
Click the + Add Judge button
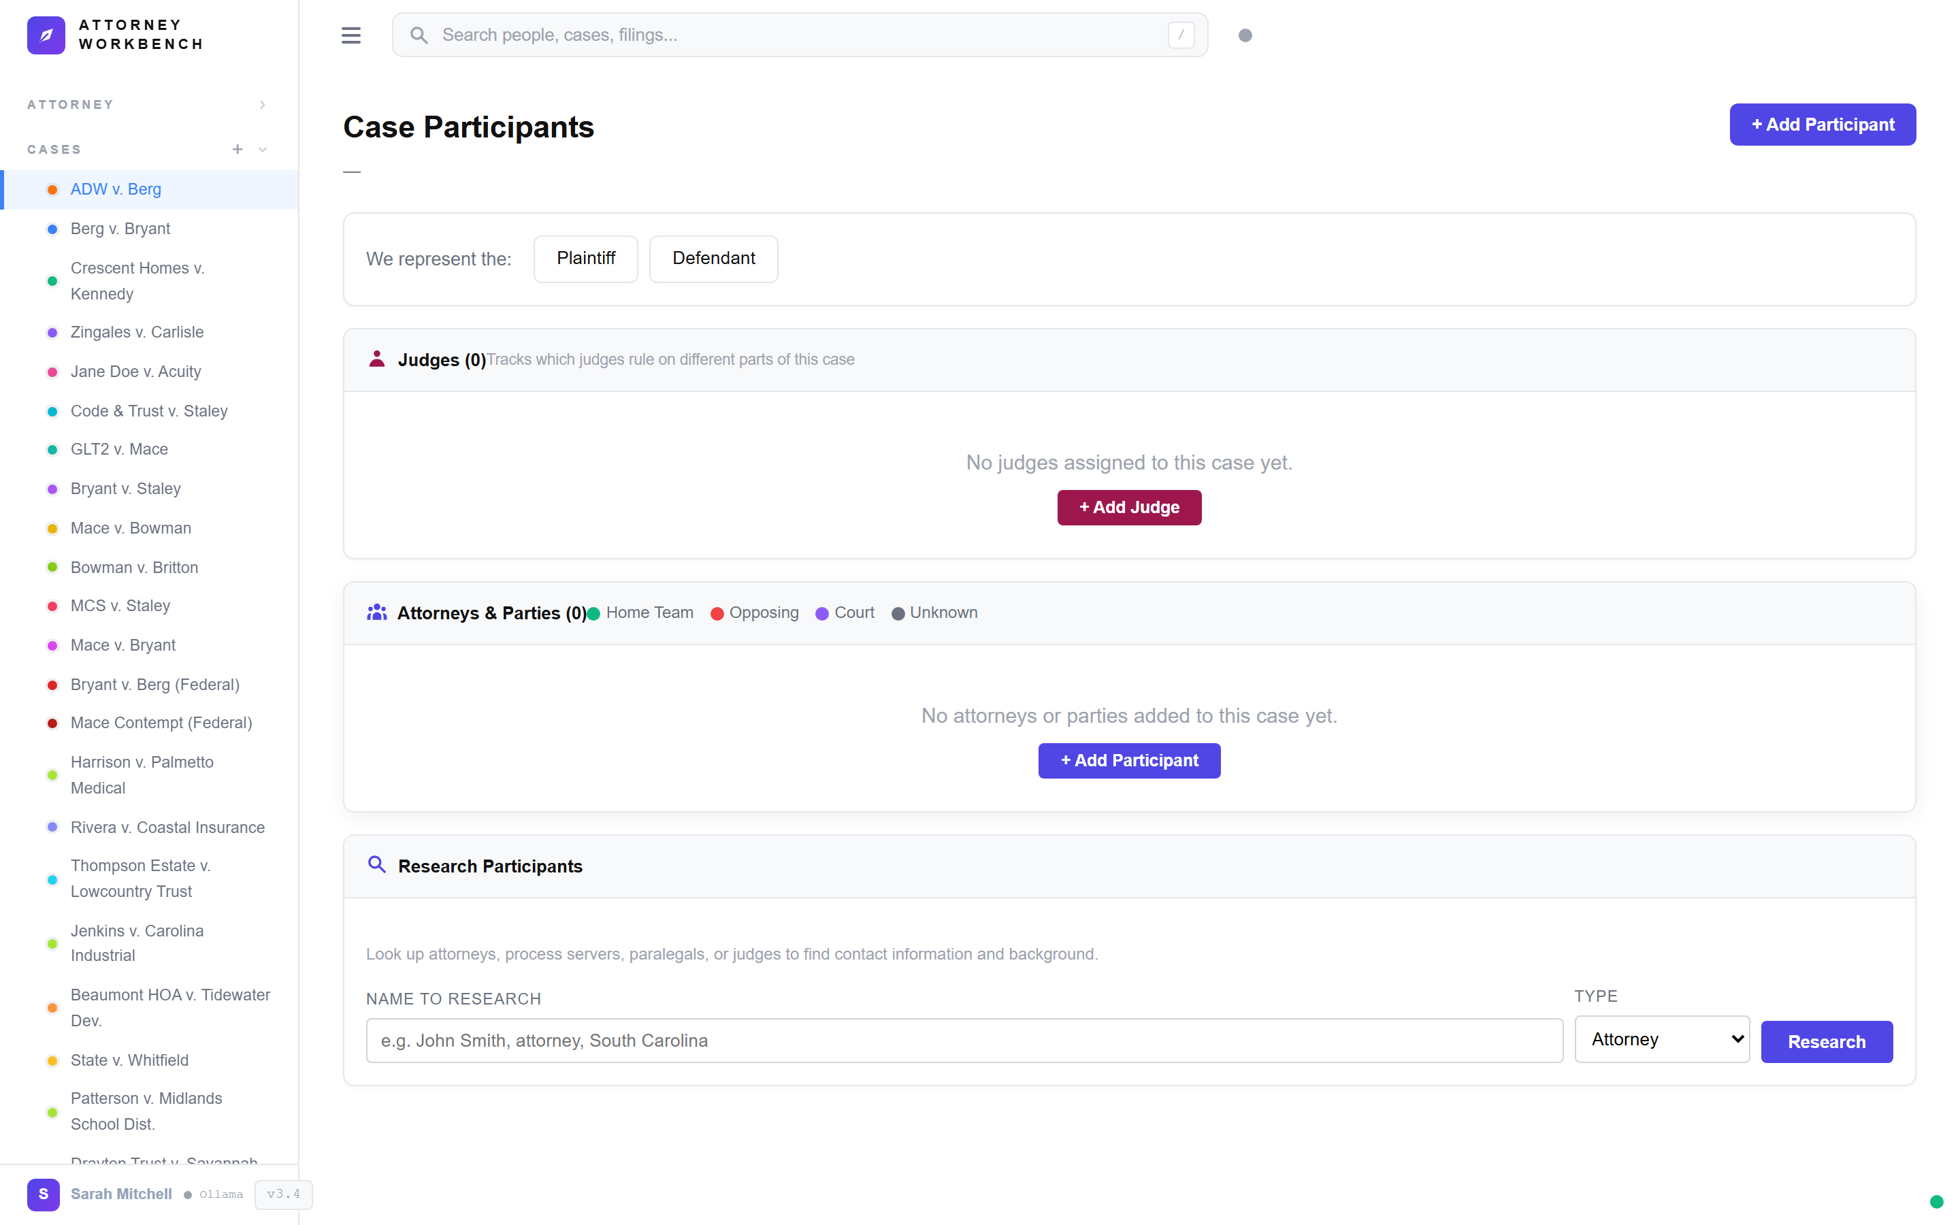pyautogui.click(x=1128, y=507)
